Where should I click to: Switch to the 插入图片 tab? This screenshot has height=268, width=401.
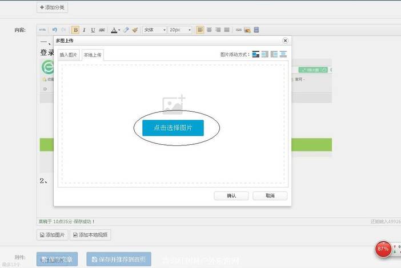69,55
